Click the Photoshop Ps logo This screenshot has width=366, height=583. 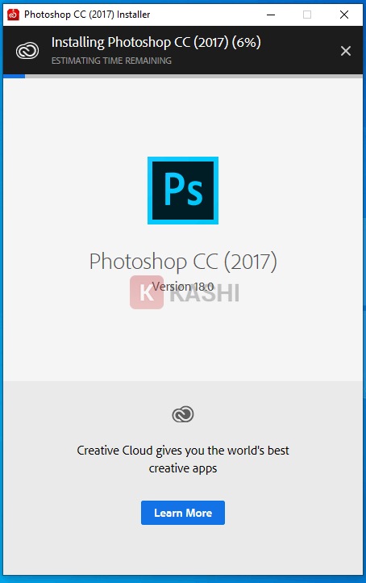coord(183,191)
